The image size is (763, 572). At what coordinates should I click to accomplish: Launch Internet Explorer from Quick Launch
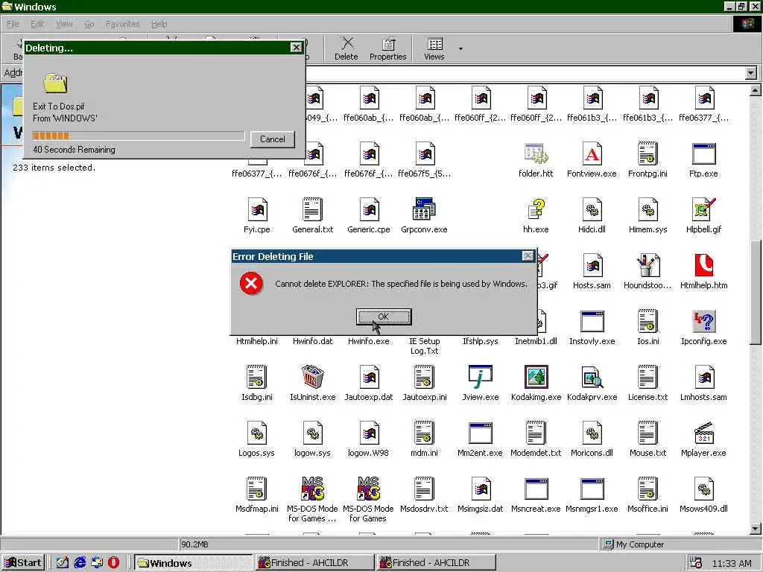80,563
